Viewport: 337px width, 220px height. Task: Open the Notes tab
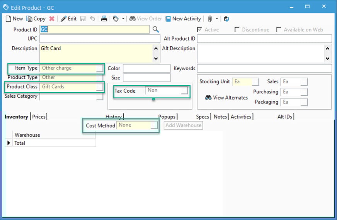click(220, 117)
